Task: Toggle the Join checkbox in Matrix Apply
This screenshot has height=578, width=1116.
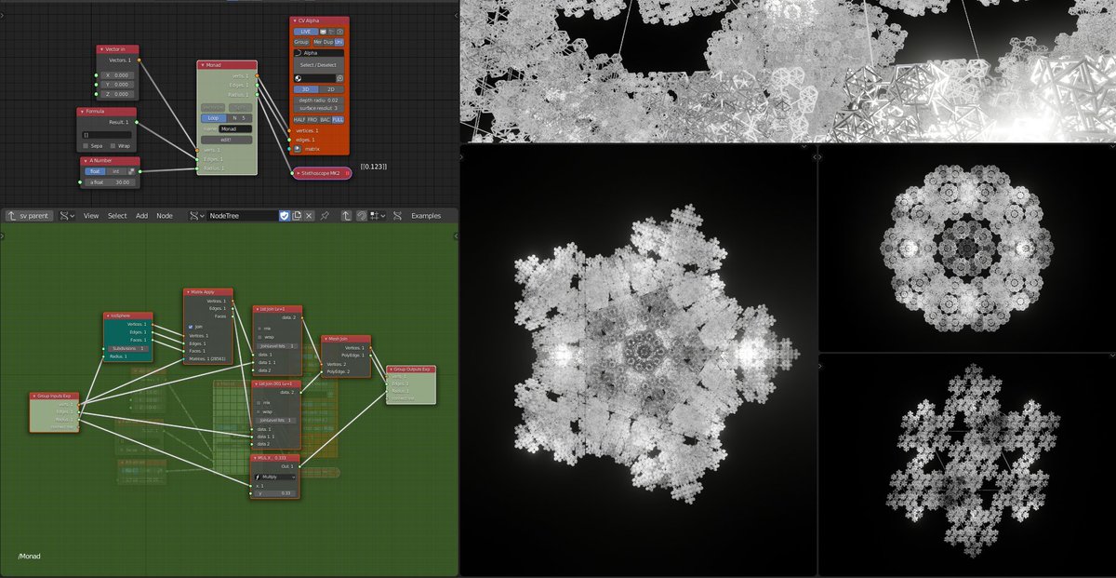Action: [x=191, y=327]
